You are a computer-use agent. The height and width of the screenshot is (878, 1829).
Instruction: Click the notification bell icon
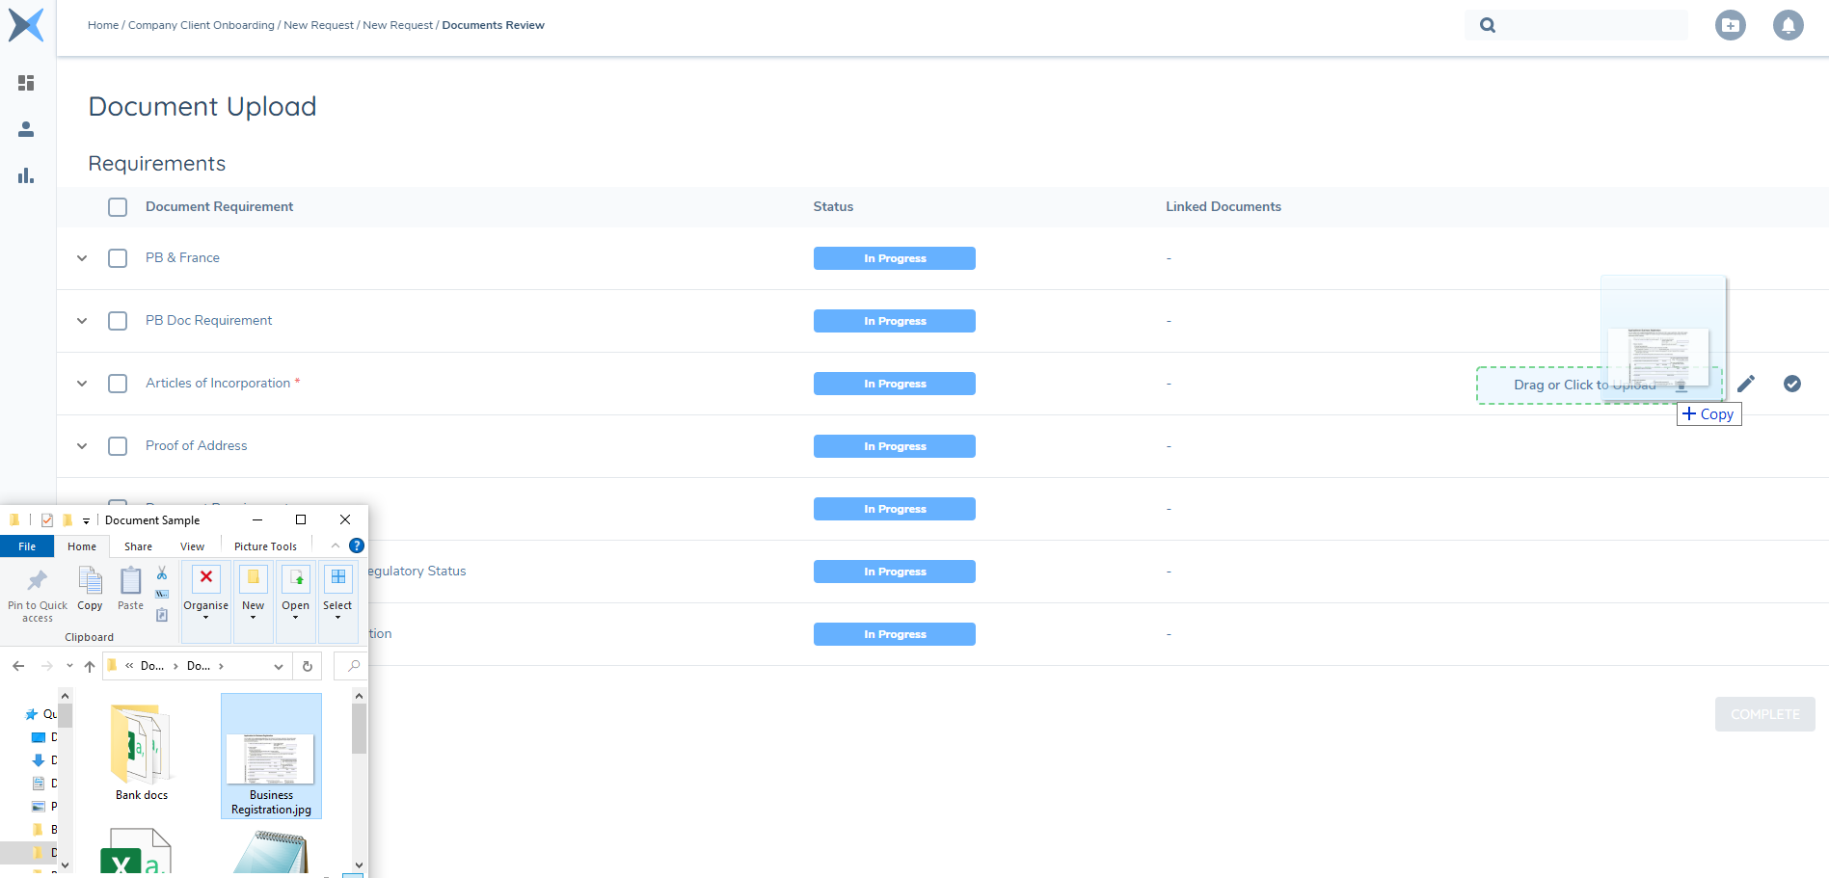pos(1788,25)
